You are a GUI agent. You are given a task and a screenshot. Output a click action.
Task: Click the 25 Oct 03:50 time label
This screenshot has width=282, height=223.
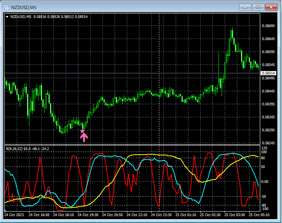point(235,215)
